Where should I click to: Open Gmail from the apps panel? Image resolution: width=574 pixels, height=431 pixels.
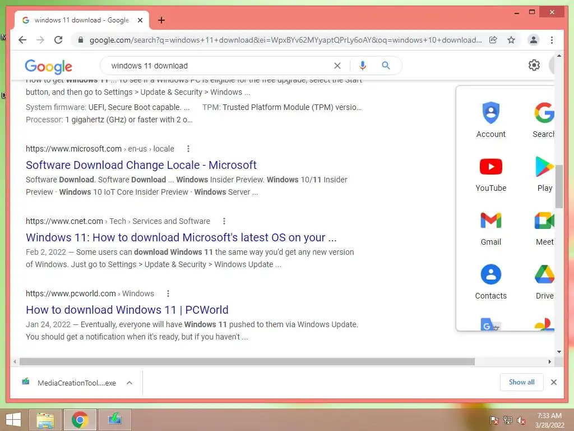(490, 228)
